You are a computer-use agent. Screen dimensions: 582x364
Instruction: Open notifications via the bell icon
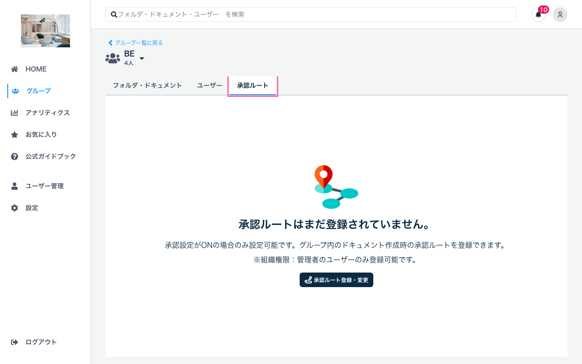[x=538, y=15]
